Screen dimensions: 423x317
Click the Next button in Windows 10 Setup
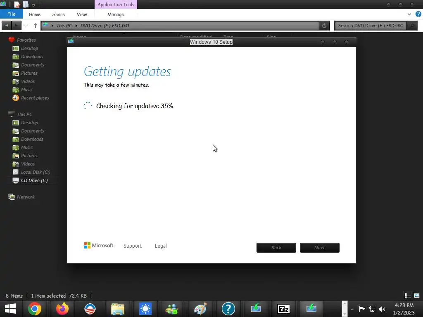pos(320,248)
